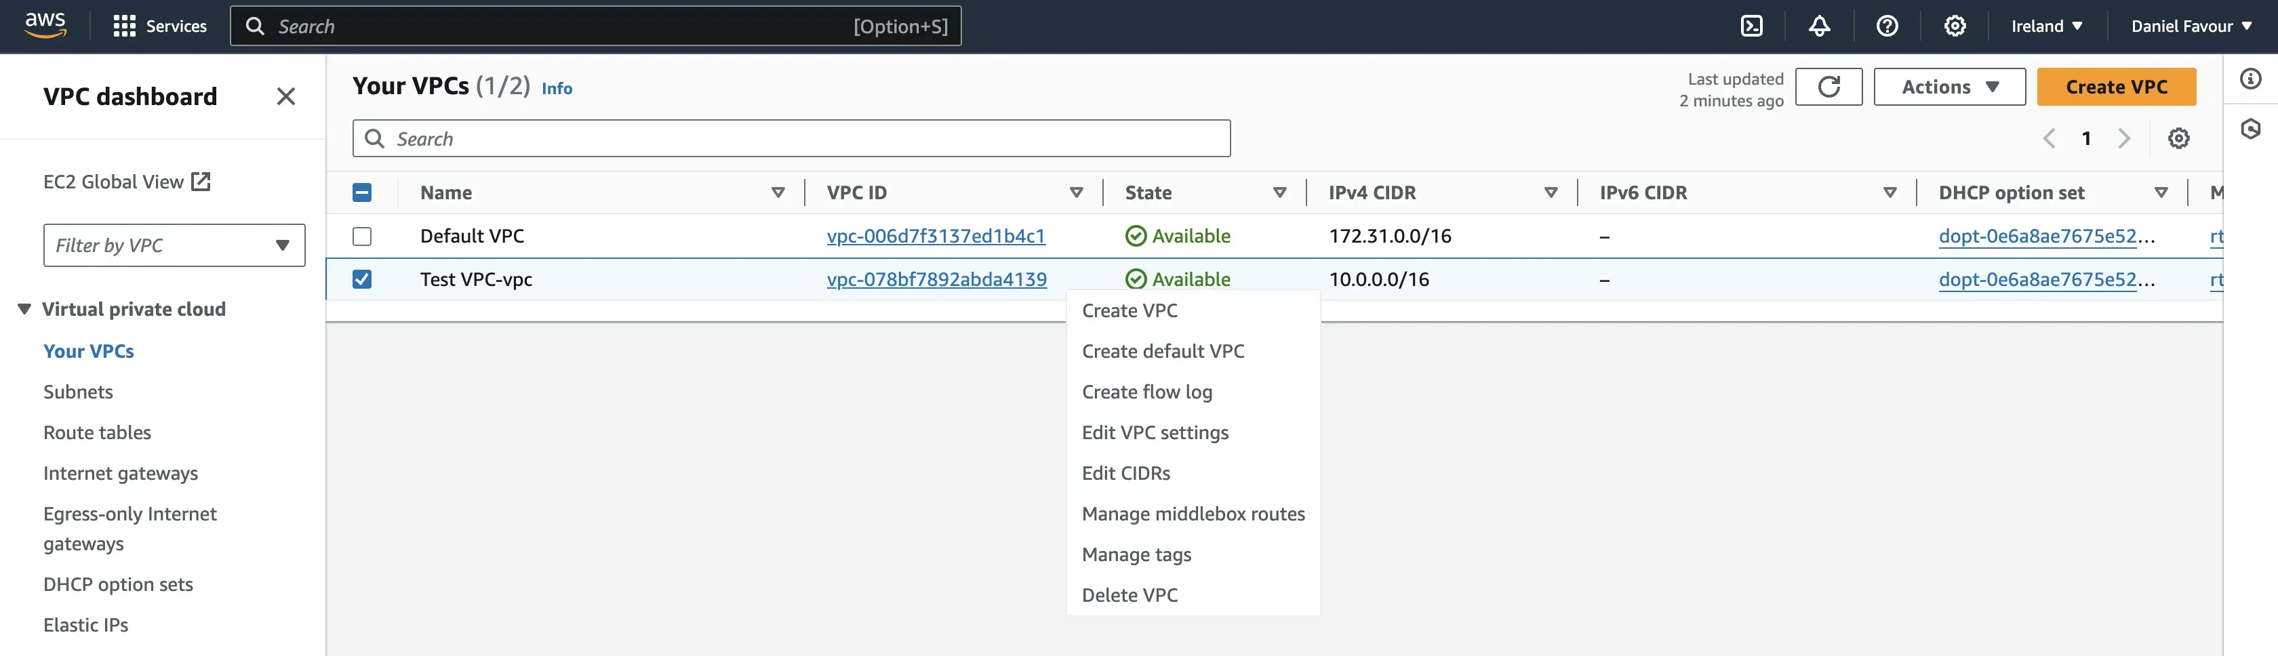Image resolution: width=2278 pixels, height=656 pixels.
Task: Focus the VPC table search field
Action: [x=791, y=138]
